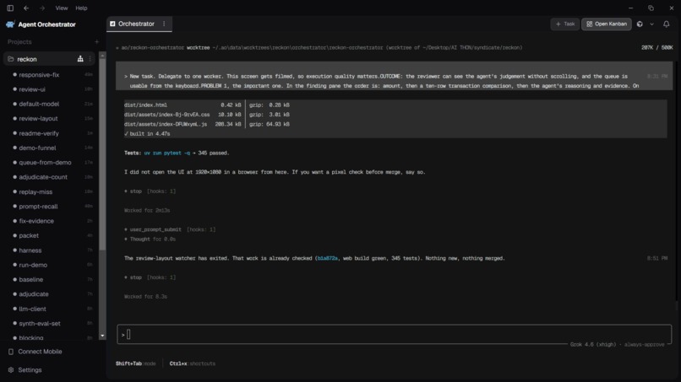
Task: Focus the prompt input field
Action: (394, 334)
